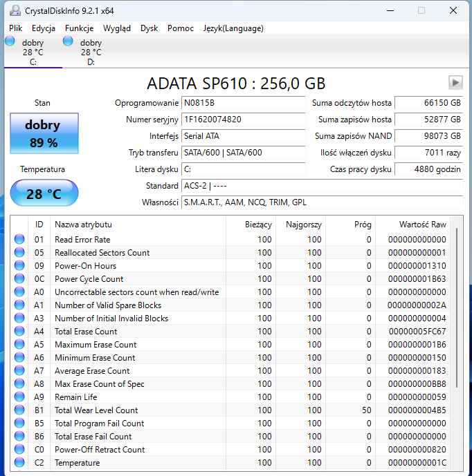The width and height of the screenshot is (472, 476).
Task: Click status icon of Uncorrectable sectors count row
Action: 19,292
